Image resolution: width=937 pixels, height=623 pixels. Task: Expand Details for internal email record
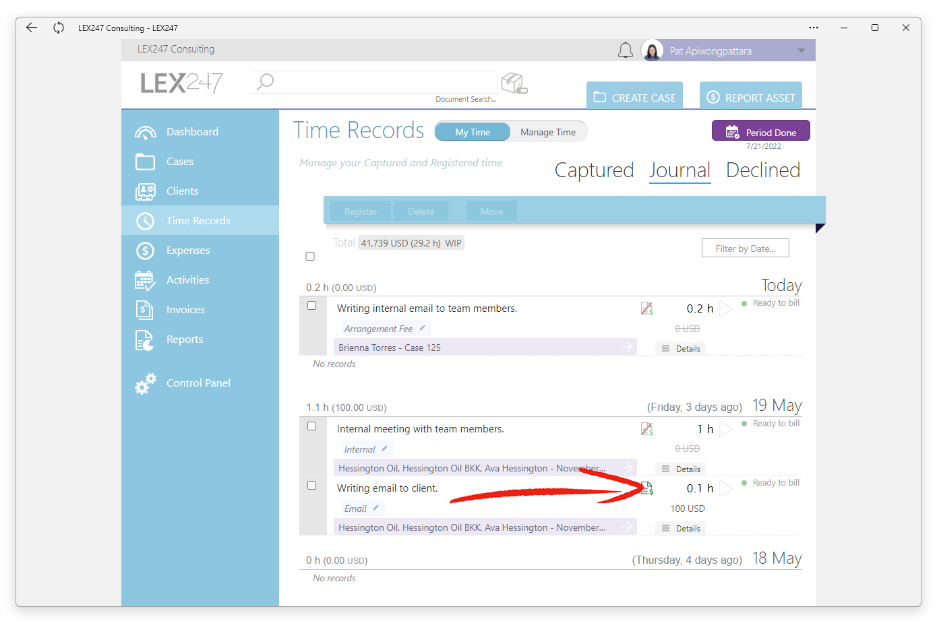[x=681, y=348]
